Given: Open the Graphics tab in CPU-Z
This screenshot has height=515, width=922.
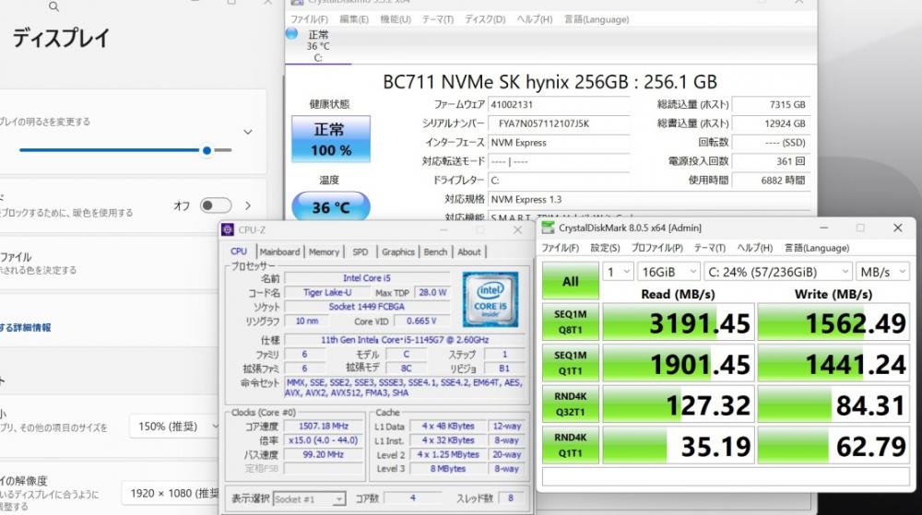Looking at the screenshot, I should (x=398, y=252).
